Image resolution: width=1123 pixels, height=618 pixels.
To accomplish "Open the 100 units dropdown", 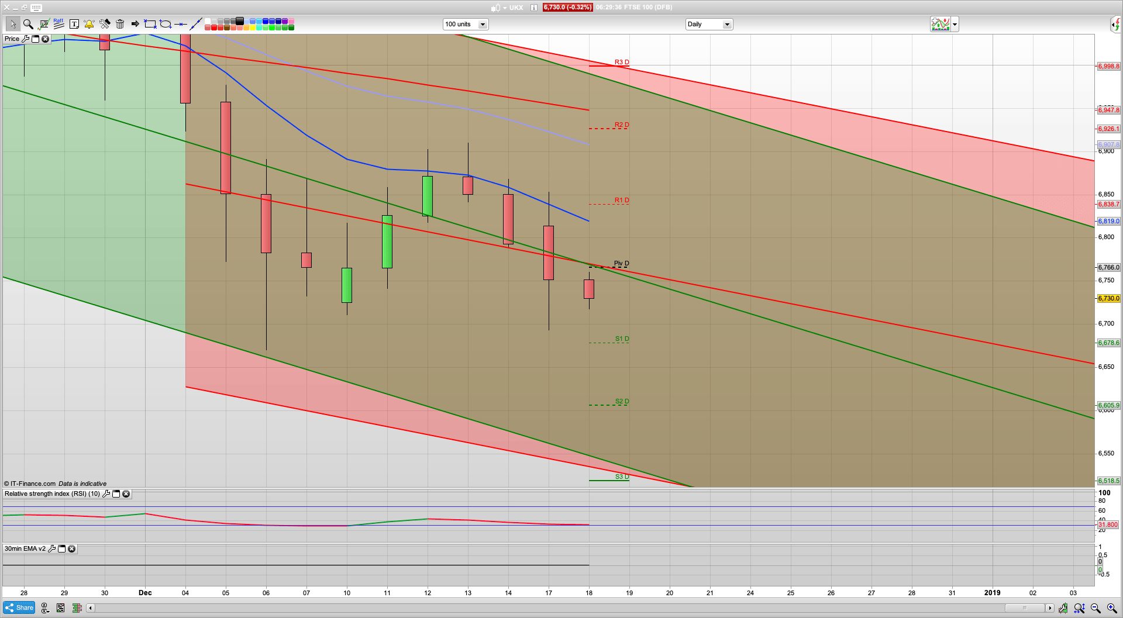I will (x=483, y=24).
